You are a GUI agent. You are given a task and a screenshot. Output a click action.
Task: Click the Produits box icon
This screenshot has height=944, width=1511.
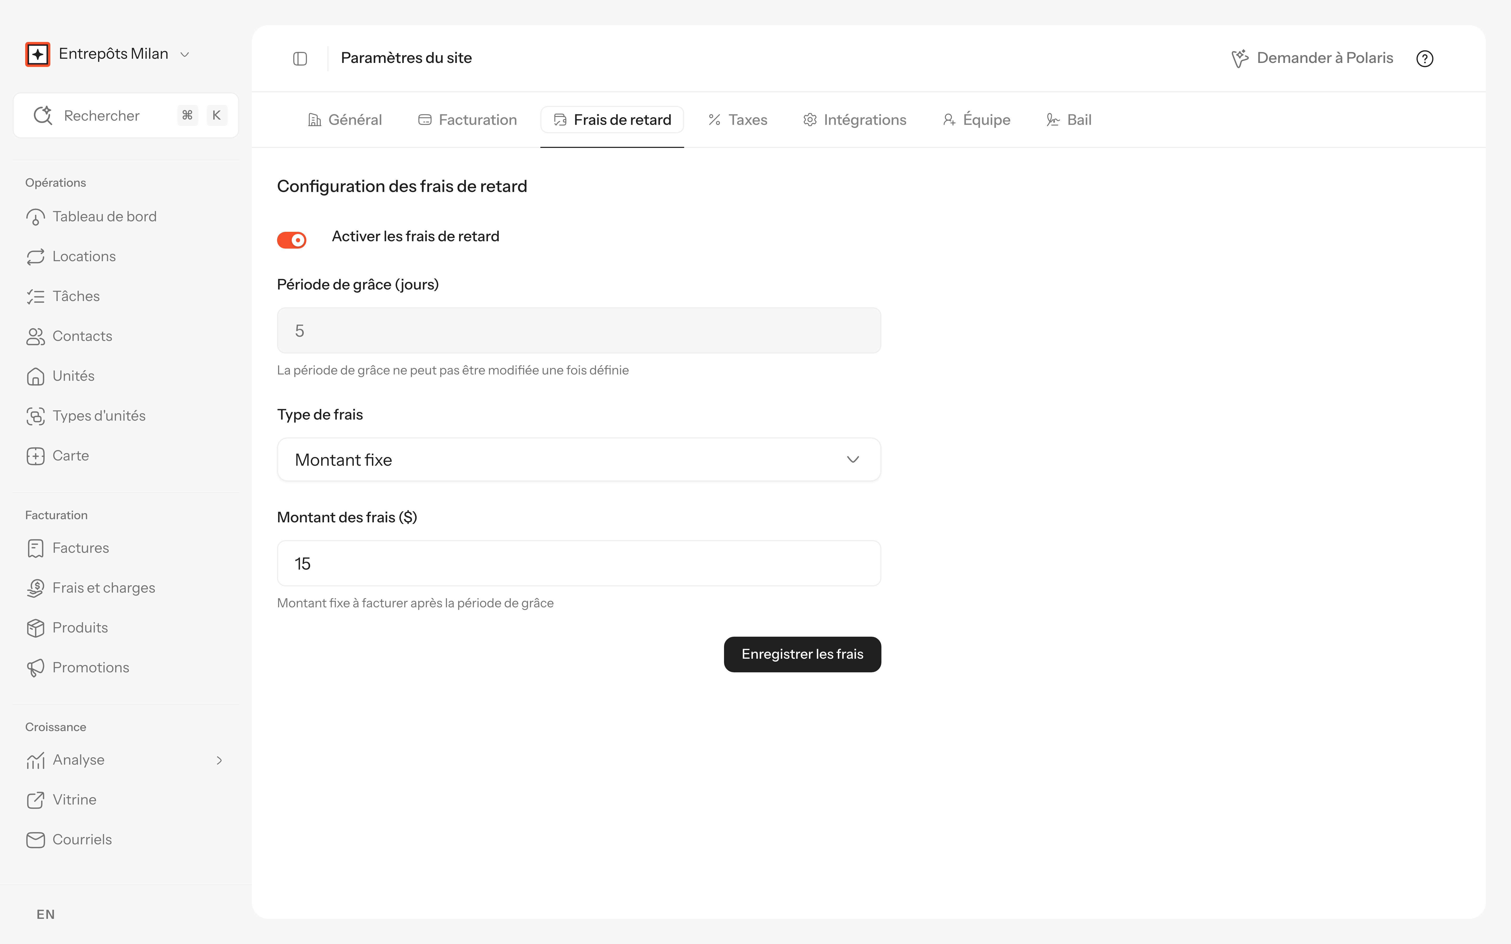point(36,628)
